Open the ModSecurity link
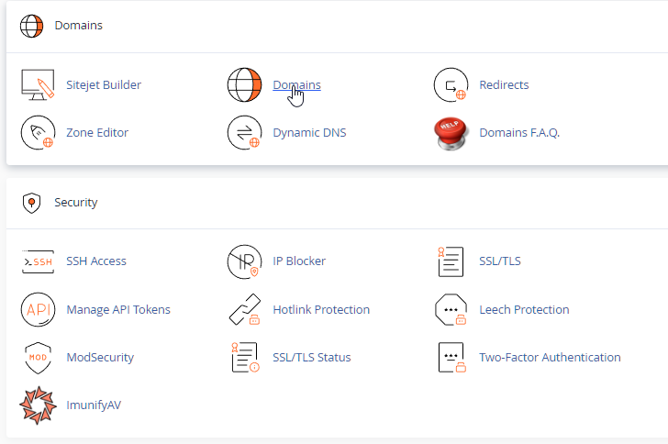The width and height of the screenshot is (668, 444). coord(100,357)
